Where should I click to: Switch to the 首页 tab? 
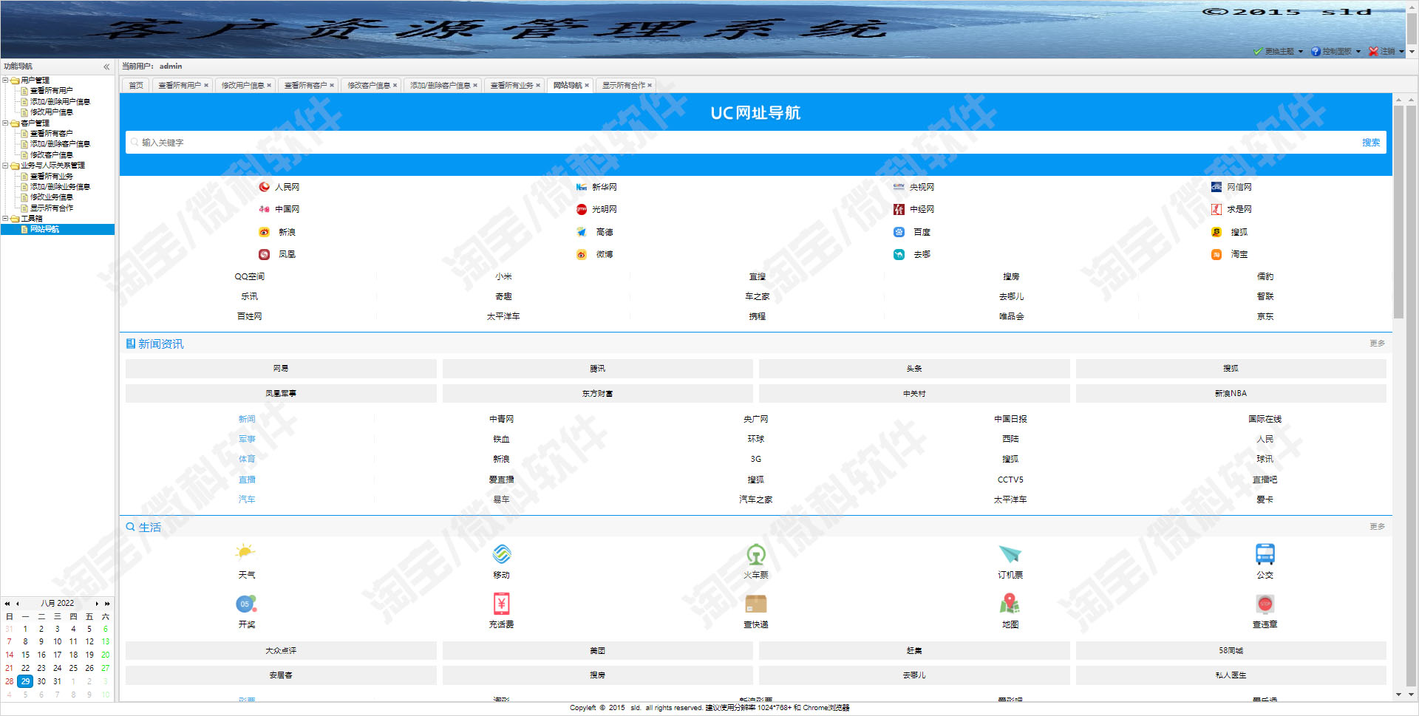[136, 86]
